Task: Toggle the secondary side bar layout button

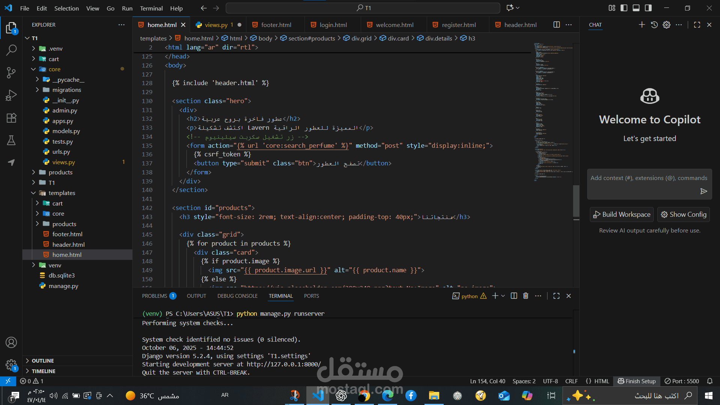Action: [648, 8]
